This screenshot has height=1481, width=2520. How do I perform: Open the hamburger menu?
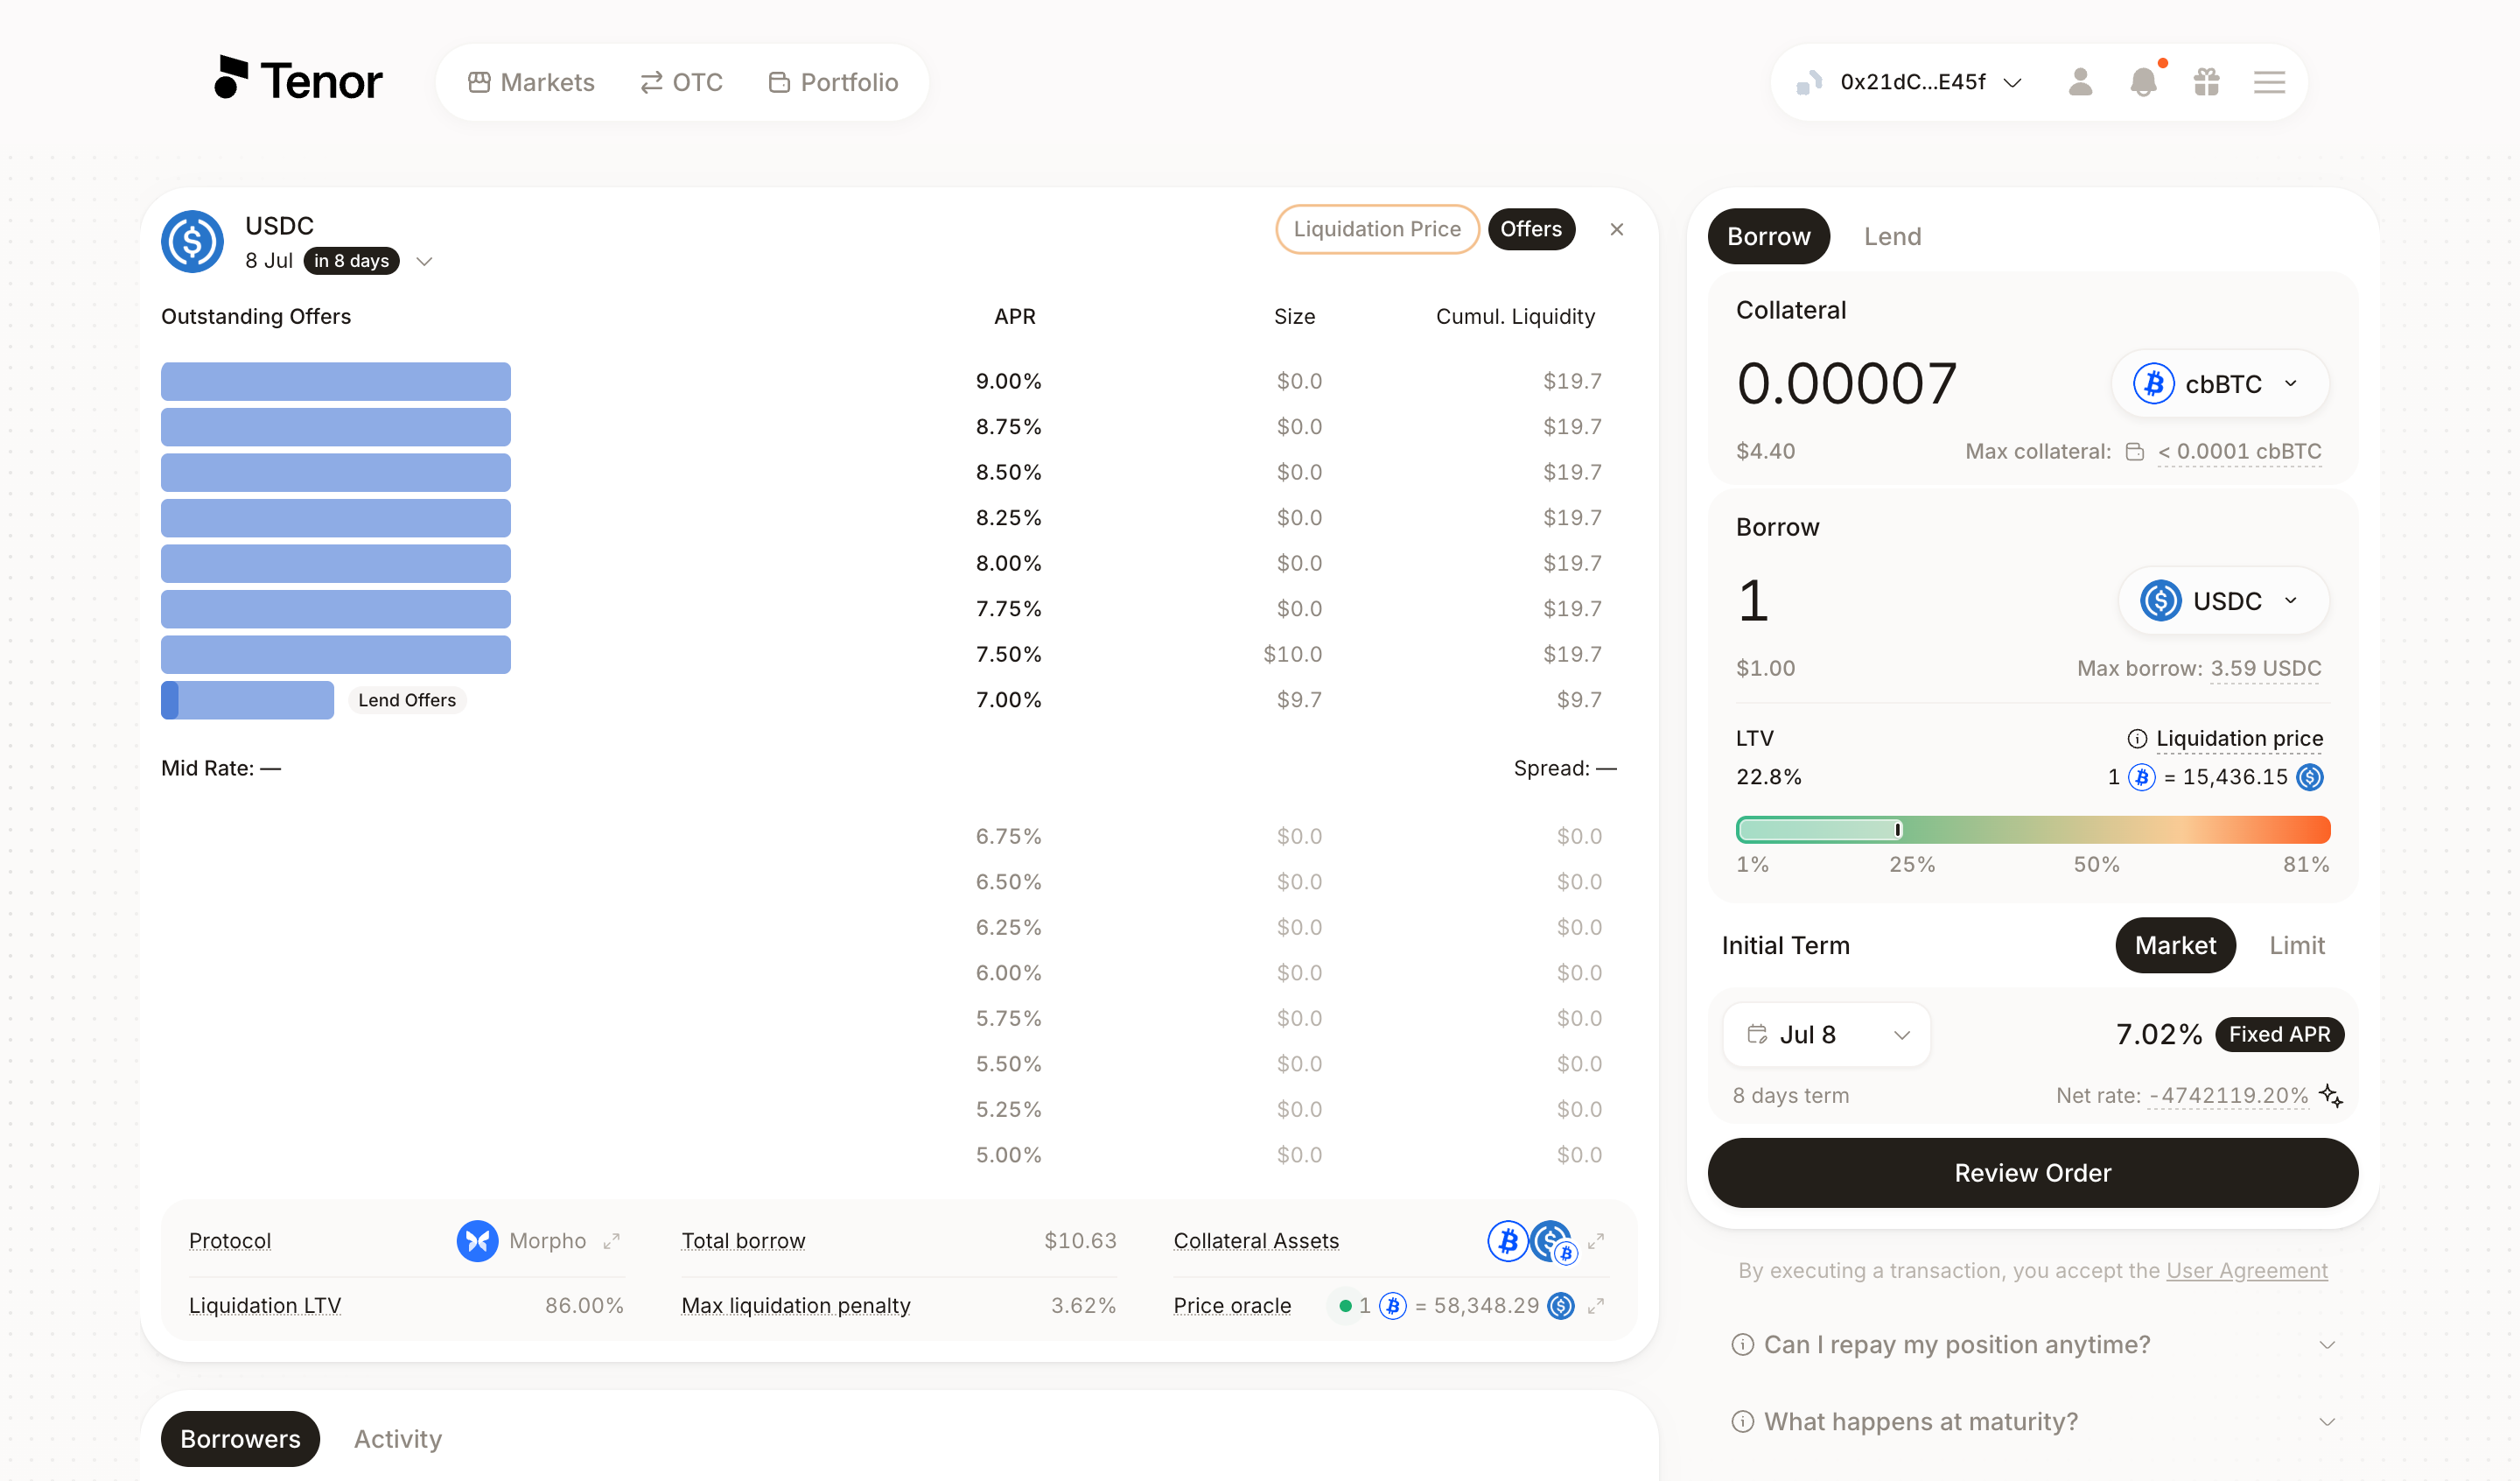2269,82
